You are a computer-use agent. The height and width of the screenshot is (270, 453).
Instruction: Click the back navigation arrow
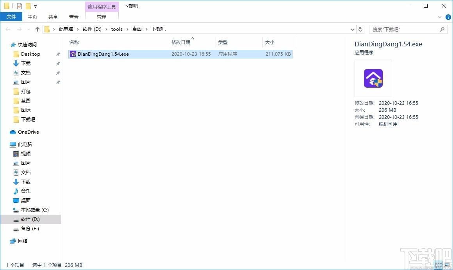click(8, 29)
